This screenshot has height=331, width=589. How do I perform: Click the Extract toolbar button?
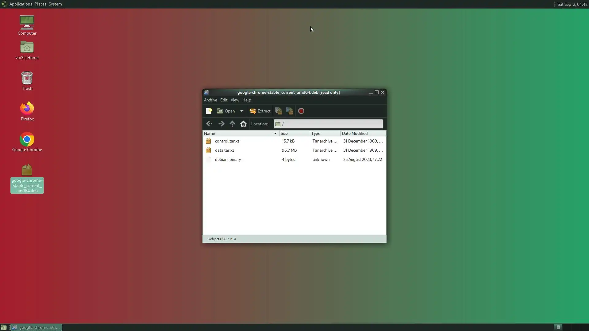260,111
